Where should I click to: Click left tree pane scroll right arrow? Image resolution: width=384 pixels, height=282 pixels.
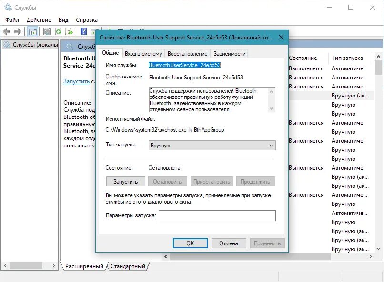pyautogui.click(x=54, y=266)
